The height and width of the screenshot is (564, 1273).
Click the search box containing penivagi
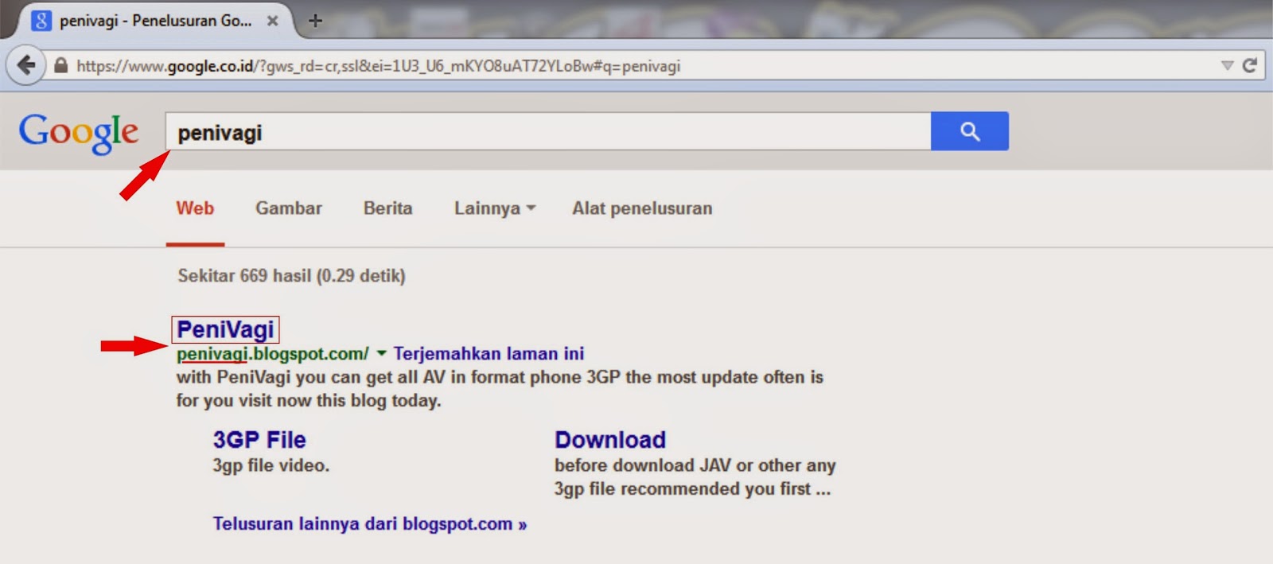[548, 131]
